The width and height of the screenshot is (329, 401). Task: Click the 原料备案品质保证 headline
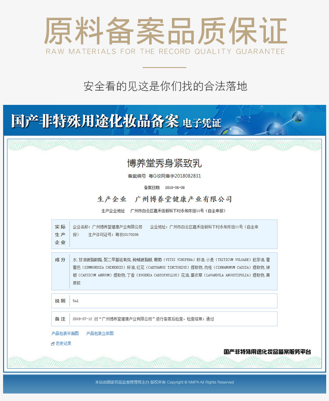tap(165, 31)
